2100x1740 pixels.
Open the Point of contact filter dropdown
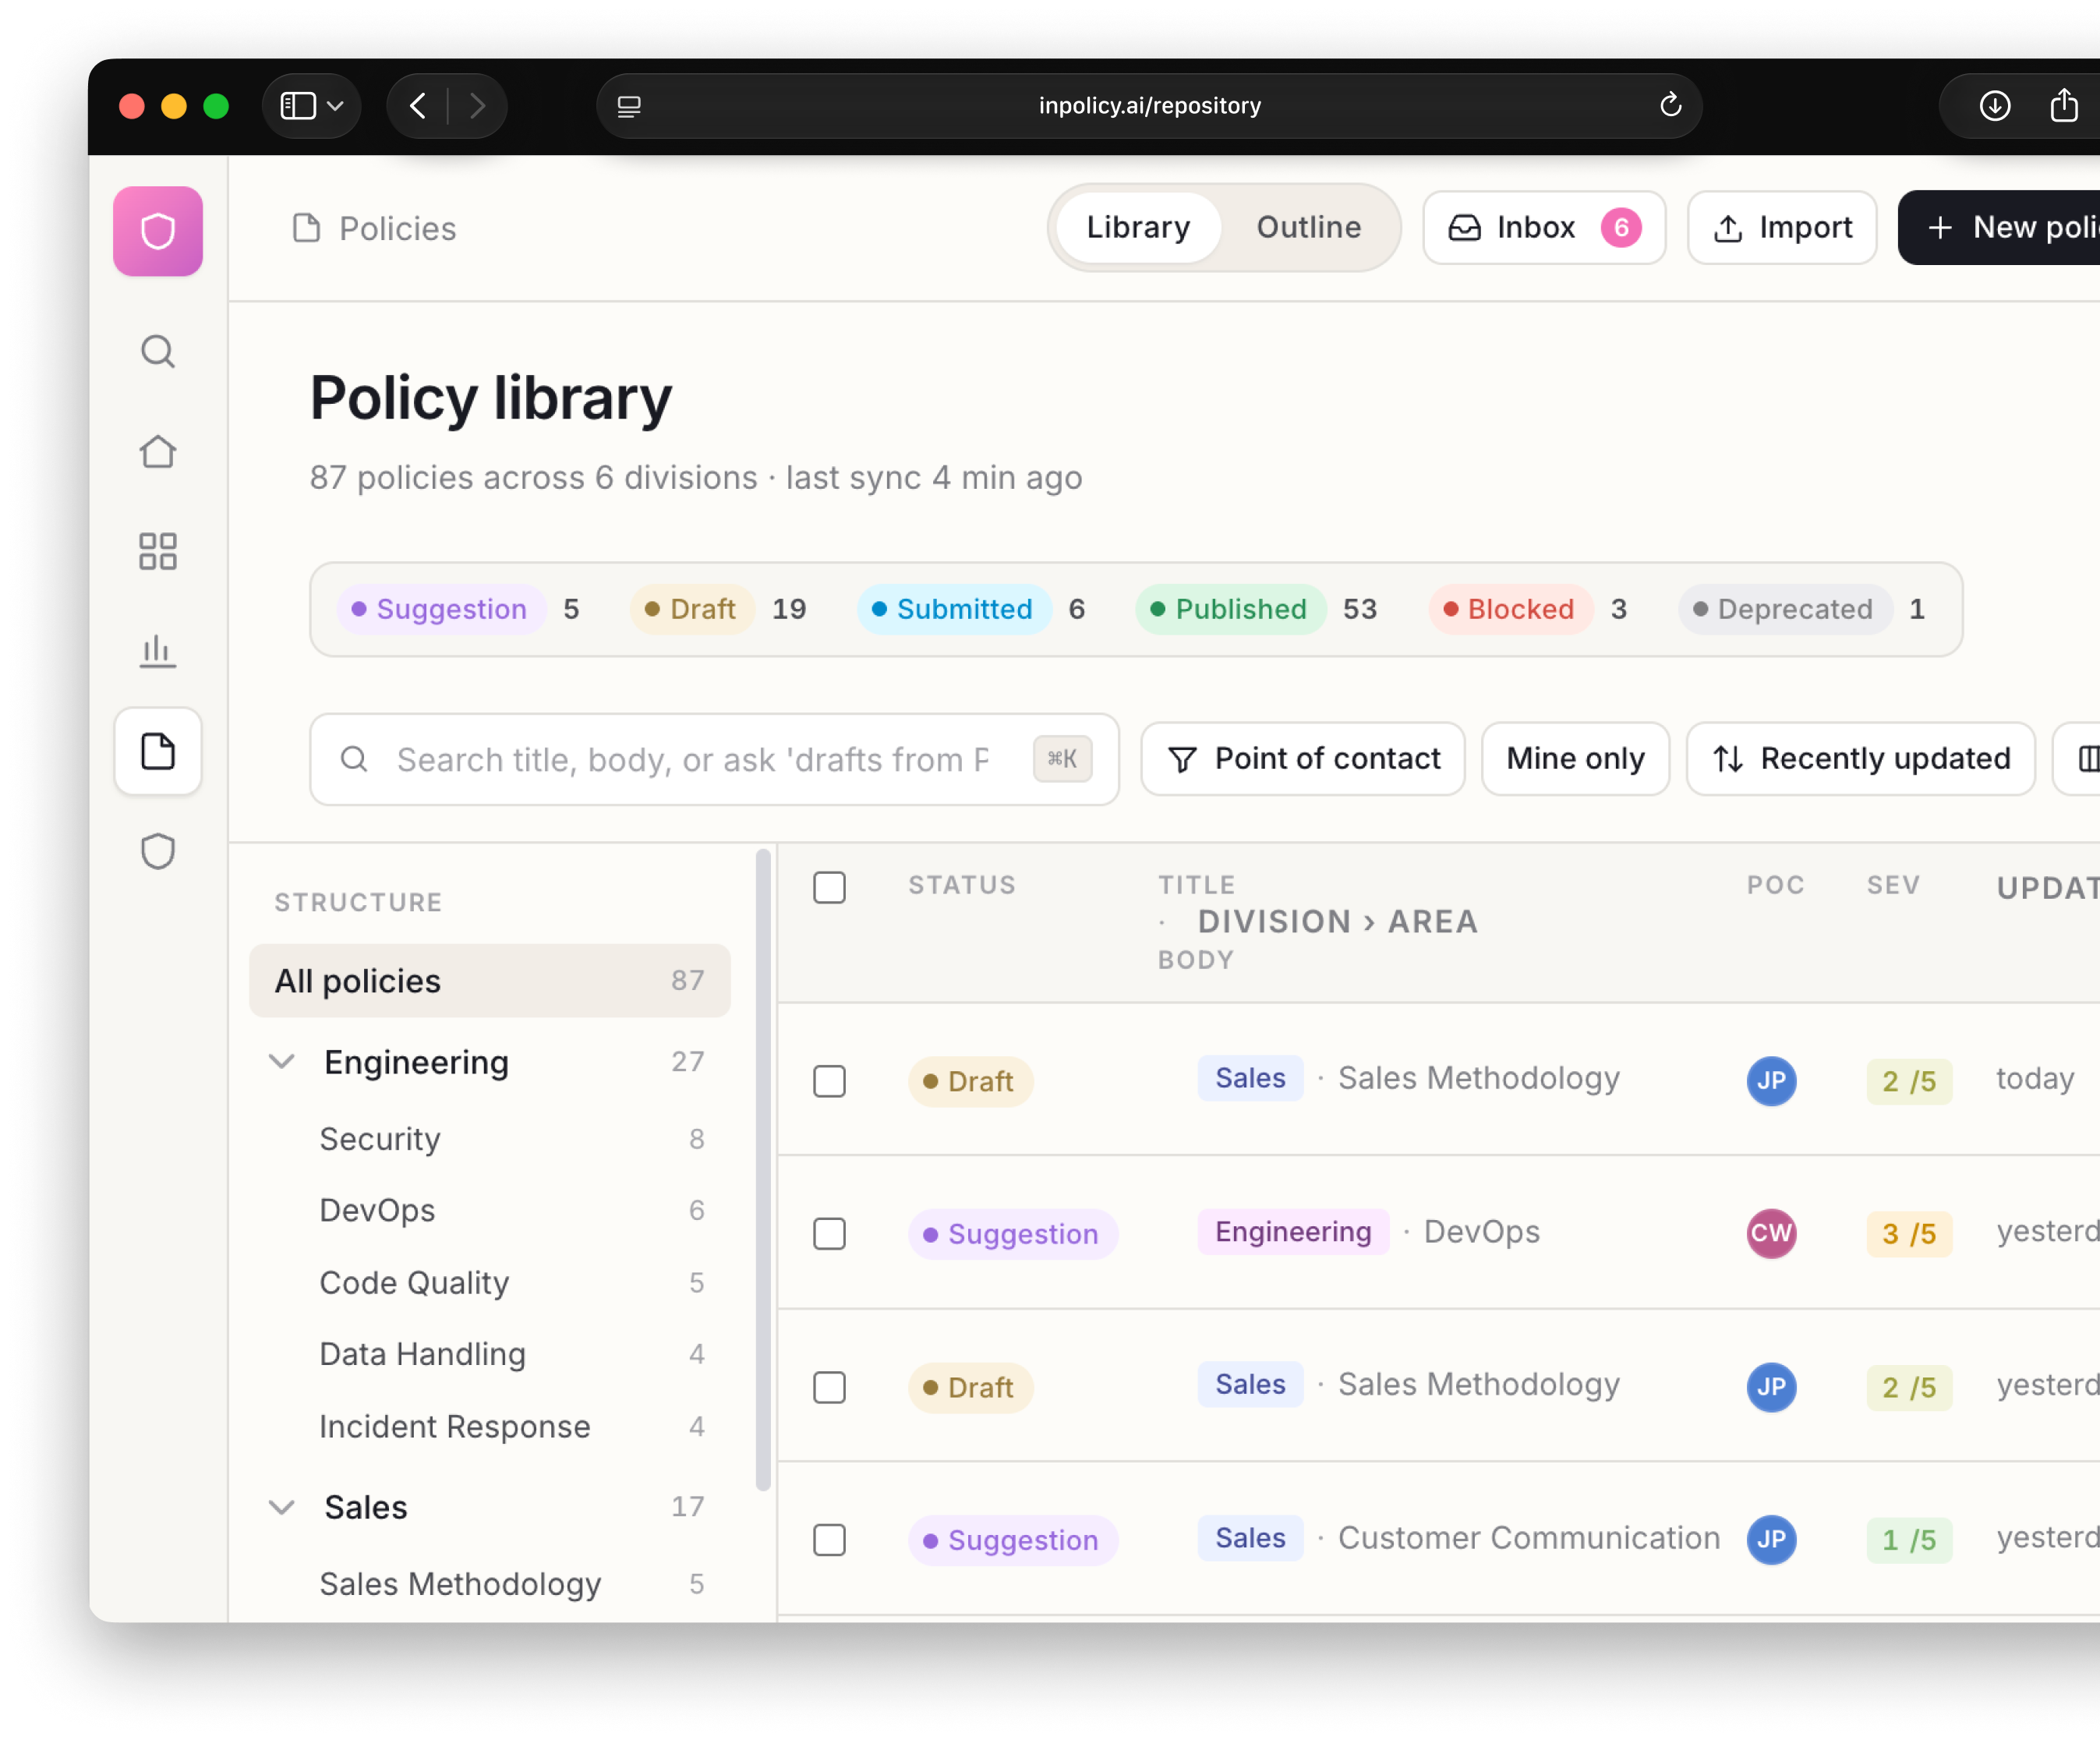pos(1303,759)
